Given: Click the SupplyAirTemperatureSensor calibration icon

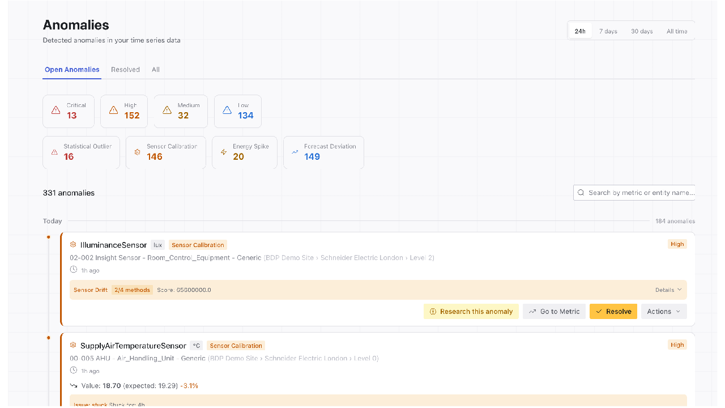Looking at the screenshot, I should [73, 345].
